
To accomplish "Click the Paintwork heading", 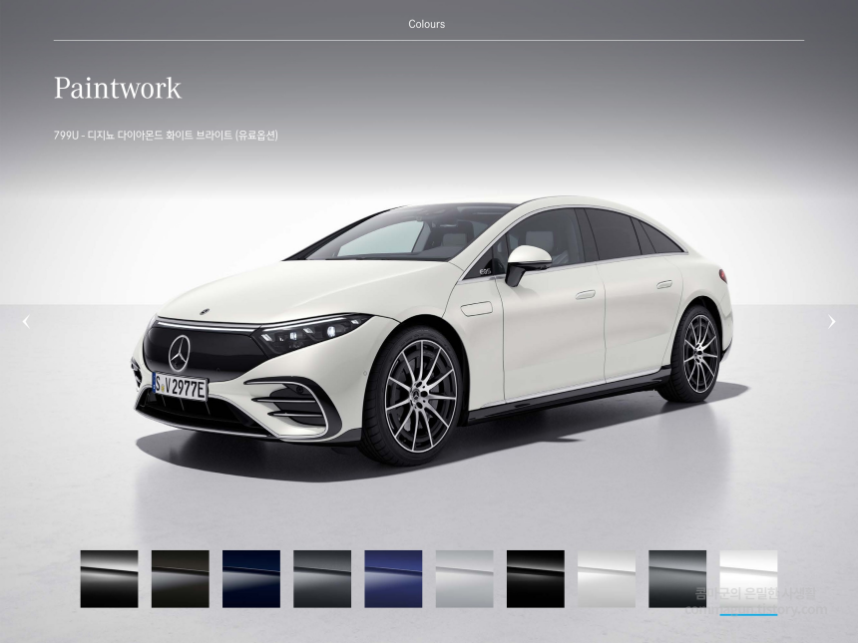I will coord(118,88).
